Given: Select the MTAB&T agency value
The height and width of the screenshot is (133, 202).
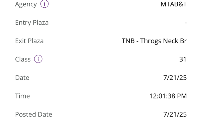Looking at the screenshot, I should [173, 4].
